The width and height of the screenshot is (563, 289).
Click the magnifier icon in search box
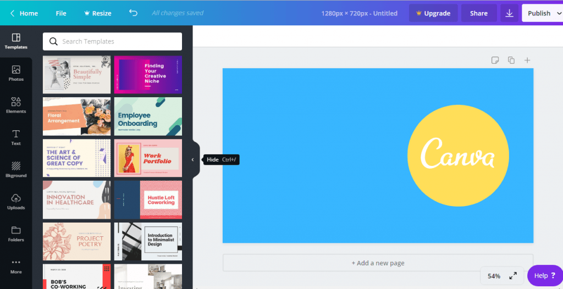(x=53, y=42)
